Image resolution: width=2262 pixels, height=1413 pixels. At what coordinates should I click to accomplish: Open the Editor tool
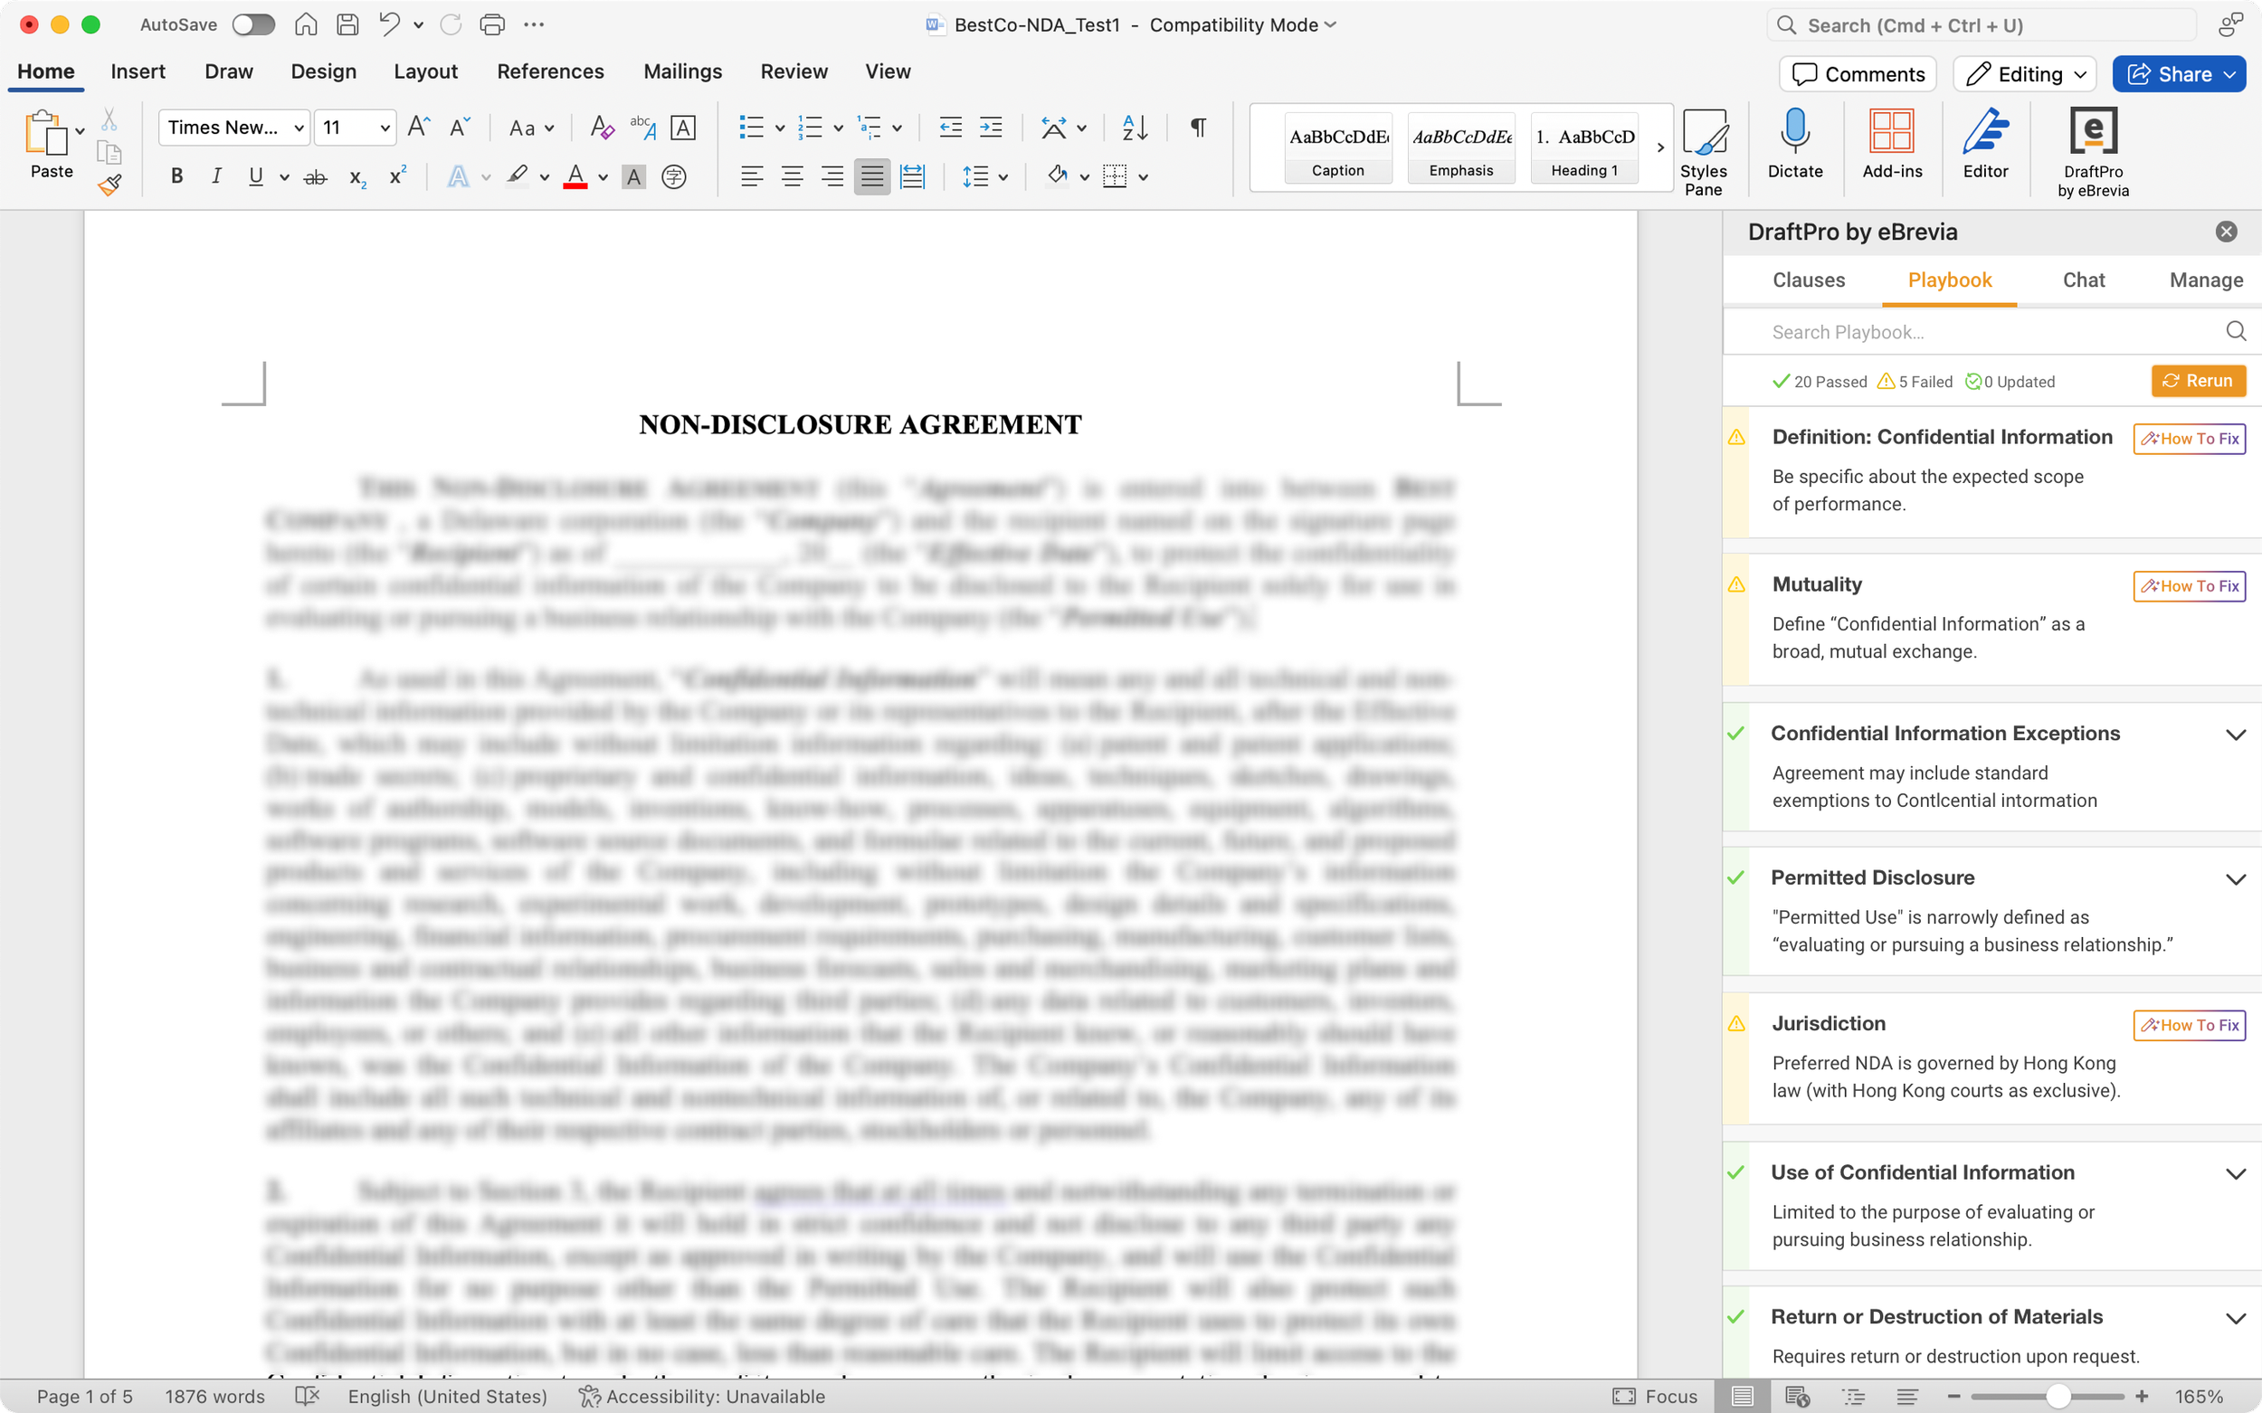[1985, 144]
